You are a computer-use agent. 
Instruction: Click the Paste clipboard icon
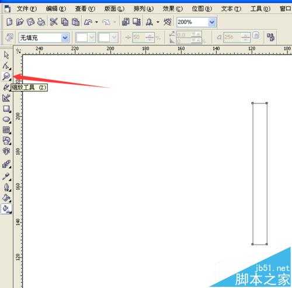click(75, 22)
